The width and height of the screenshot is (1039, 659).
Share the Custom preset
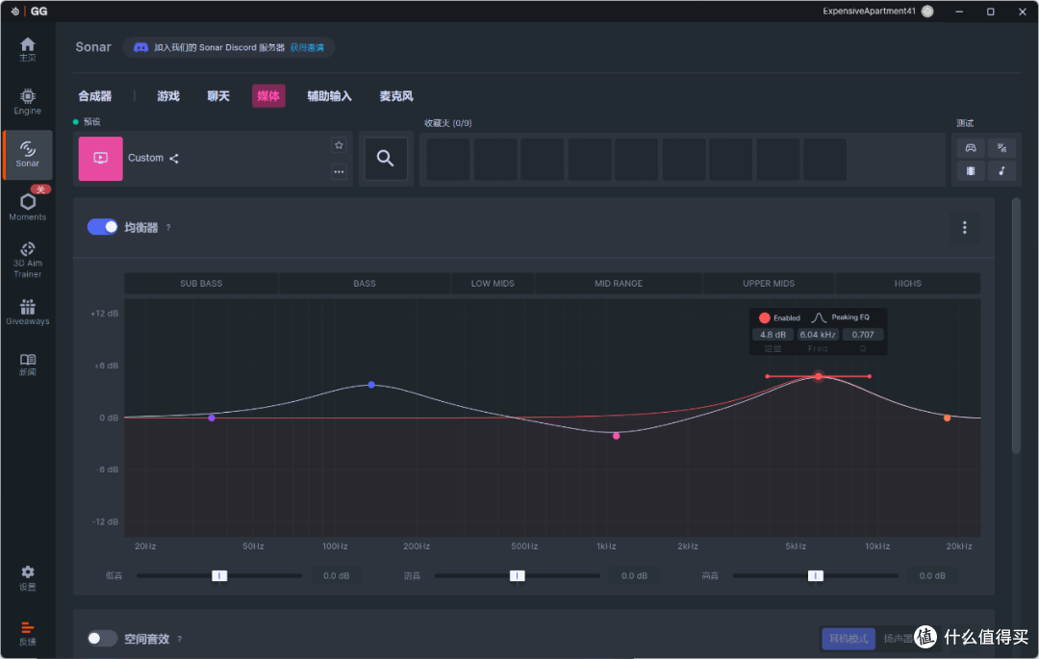tap(173, 159)
